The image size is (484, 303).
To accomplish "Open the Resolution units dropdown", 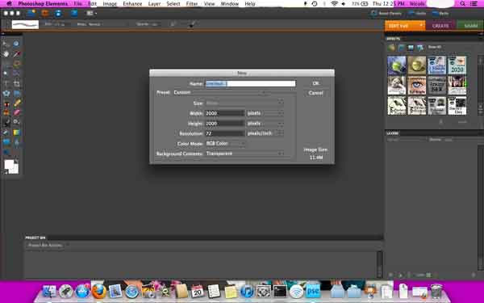I will 265,133.
